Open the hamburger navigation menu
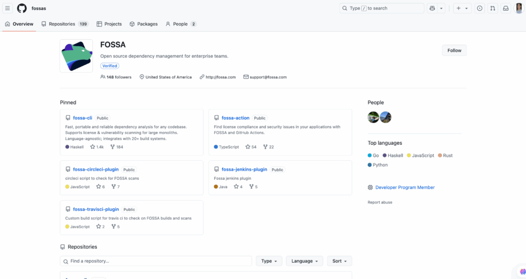This screenshot has height=279, width=526. click(x=7, y=8)
